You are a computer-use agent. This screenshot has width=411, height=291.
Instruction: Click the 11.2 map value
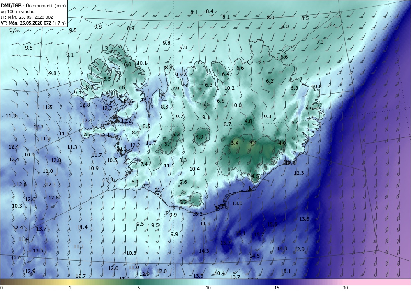coord(181,75)
